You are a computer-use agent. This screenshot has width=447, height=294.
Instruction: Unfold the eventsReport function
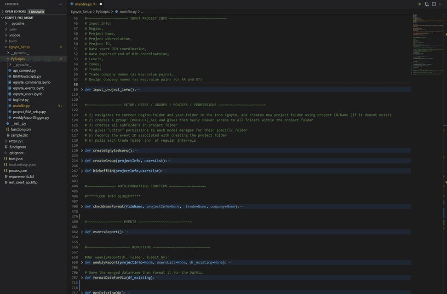pos(82,232)
